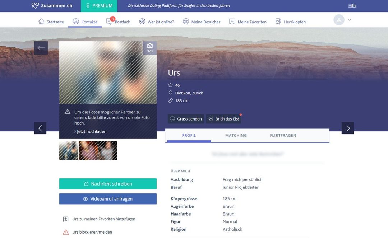Click the add-to-favorites bookmark icon

pyautogui.click(x=66, y=219)
